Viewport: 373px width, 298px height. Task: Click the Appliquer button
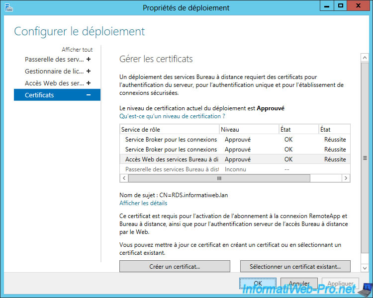[340, 283]
